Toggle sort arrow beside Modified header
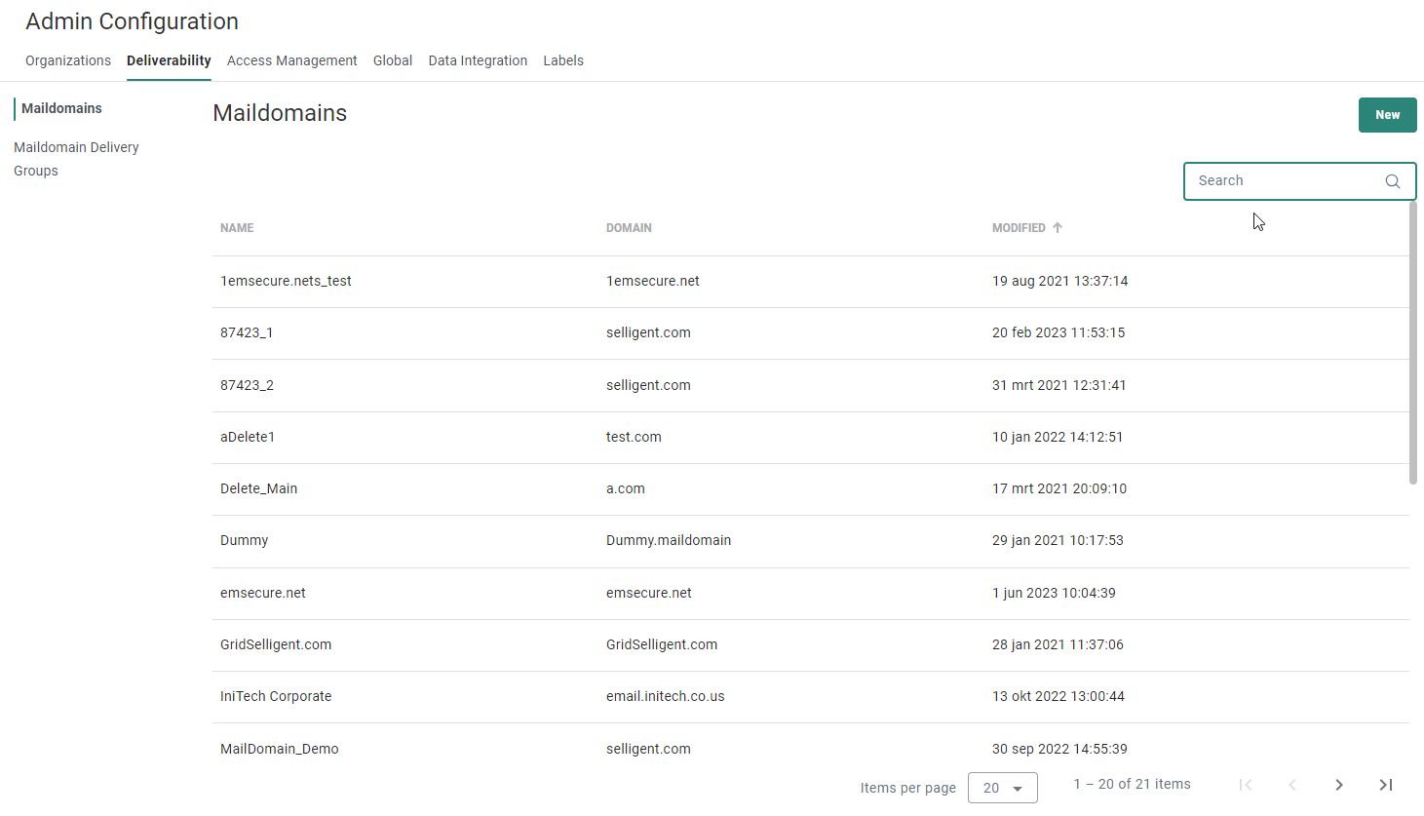 point(1058,228)
